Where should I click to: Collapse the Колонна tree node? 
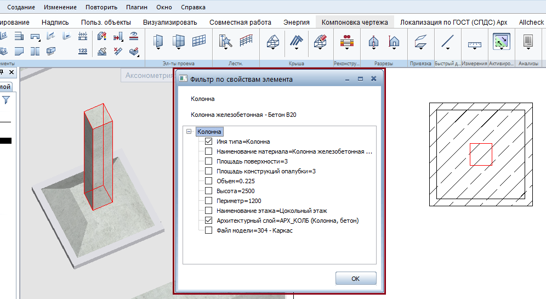[189, 132]
